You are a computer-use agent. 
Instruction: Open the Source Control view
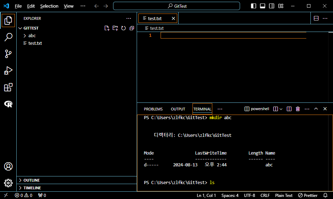pos(8,54)
